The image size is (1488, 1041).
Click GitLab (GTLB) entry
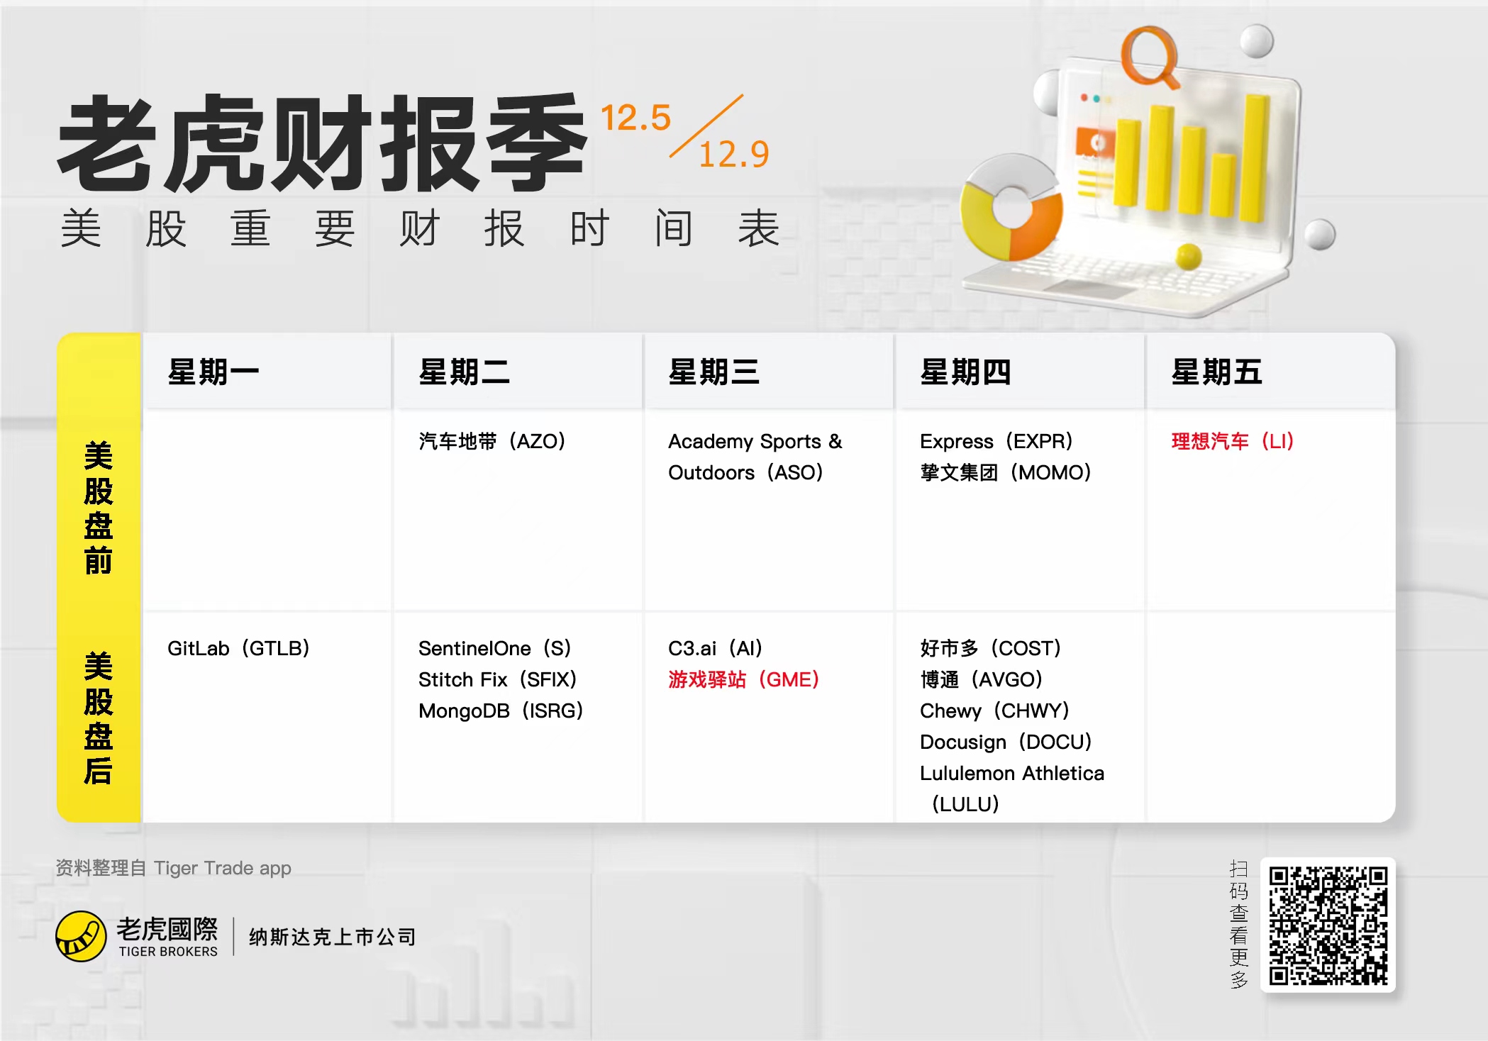click(x=239, y=648)
